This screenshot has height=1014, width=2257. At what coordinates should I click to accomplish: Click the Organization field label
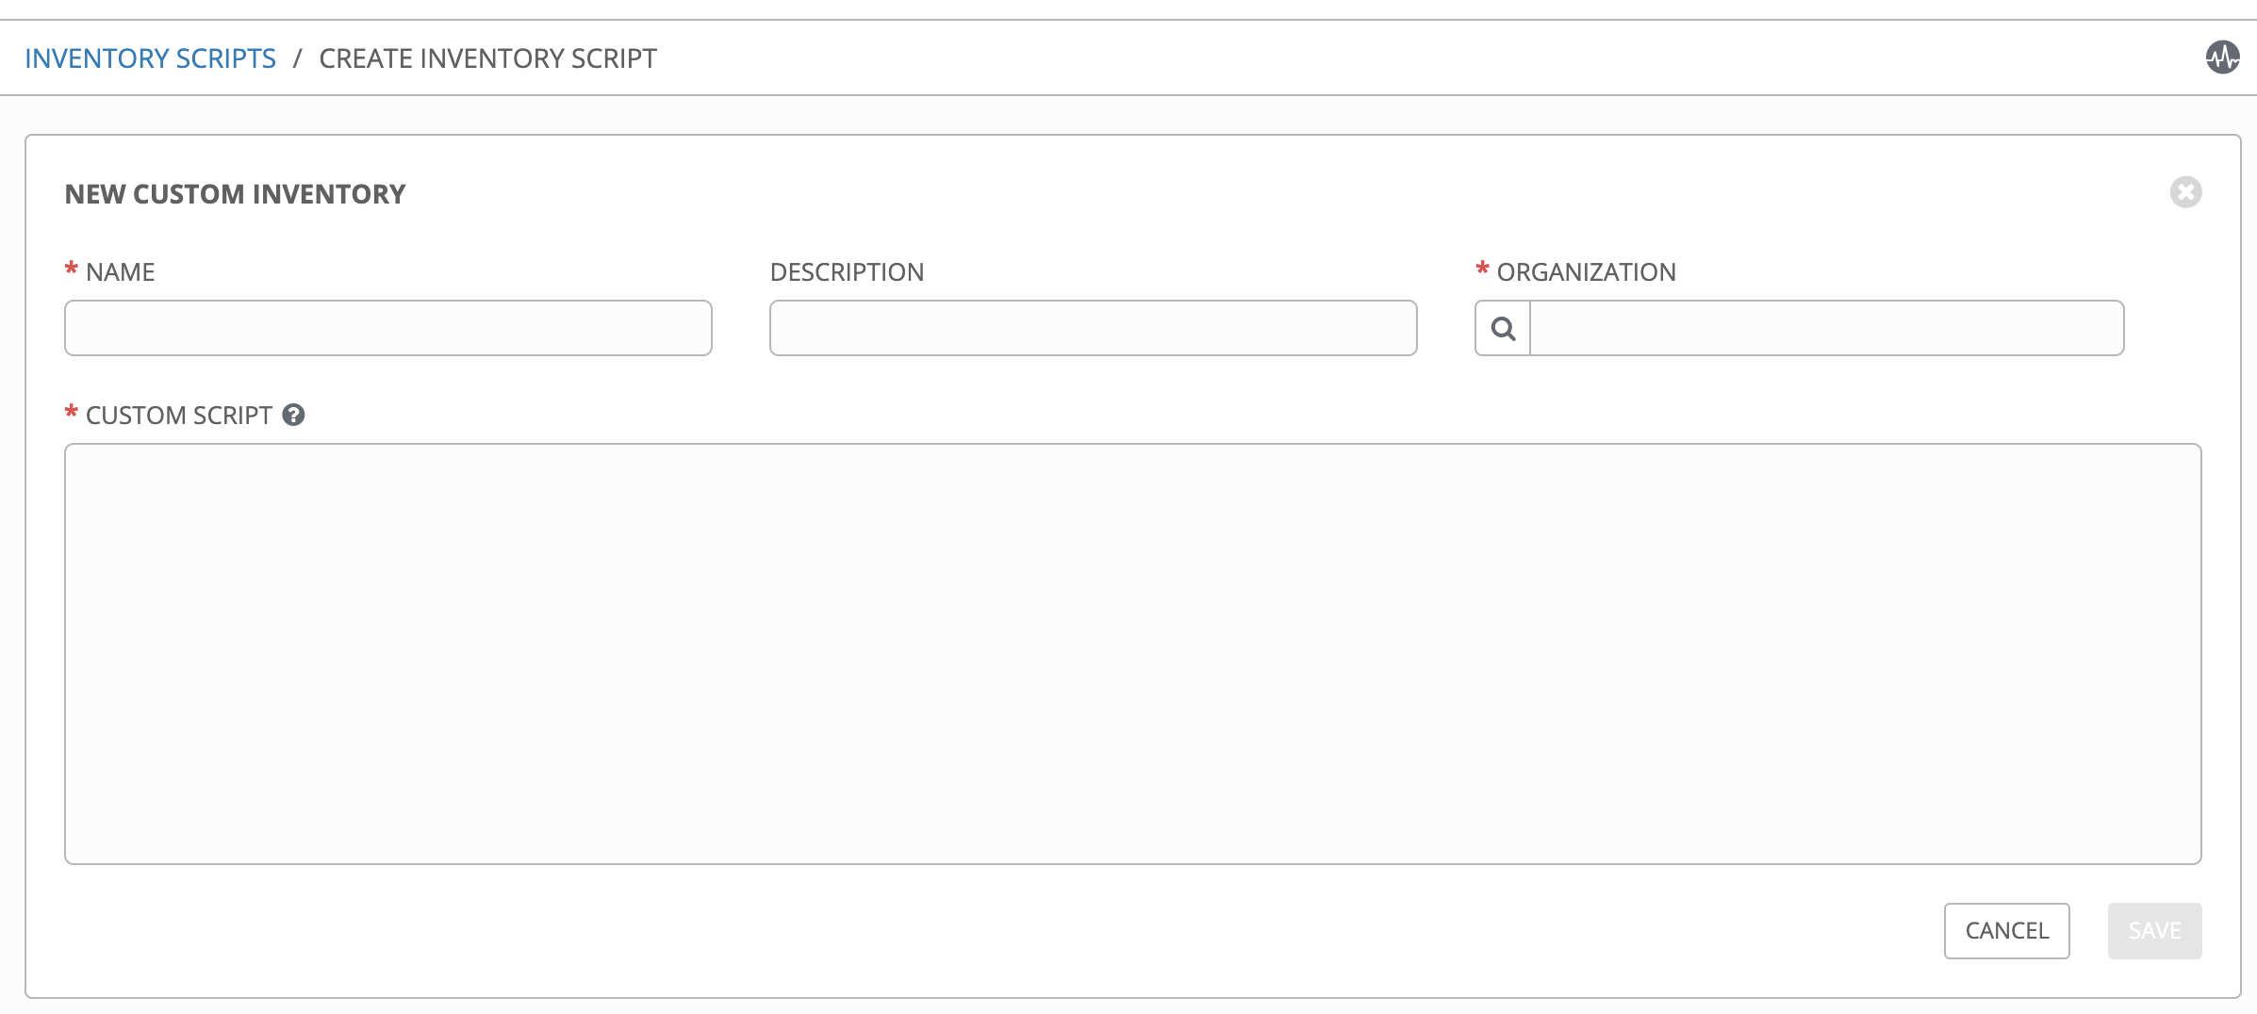click(1586, 272)
